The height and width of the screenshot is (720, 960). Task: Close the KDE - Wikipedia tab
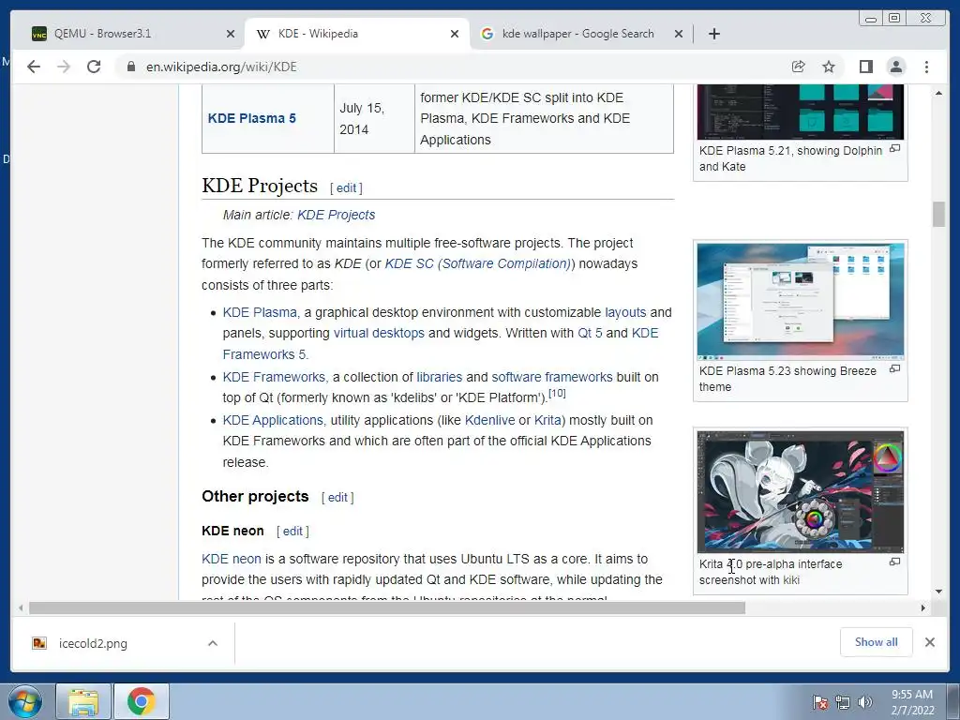coord(455,34)
